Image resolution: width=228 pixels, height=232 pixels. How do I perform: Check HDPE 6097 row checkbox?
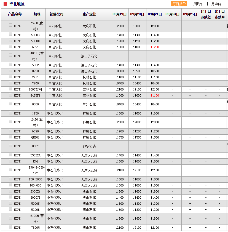(x=10, y=46)
